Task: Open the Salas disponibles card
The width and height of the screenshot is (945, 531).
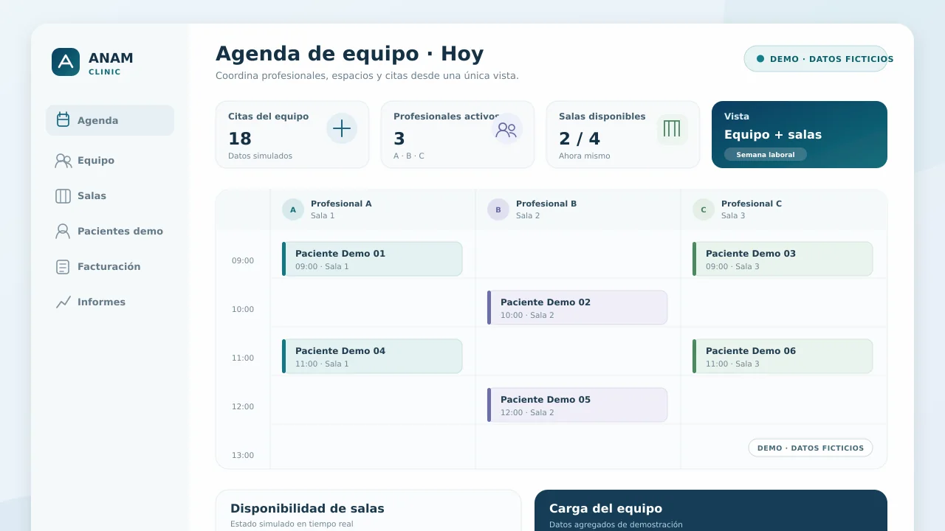Action: pyautogui.click(x=623, y=134)
